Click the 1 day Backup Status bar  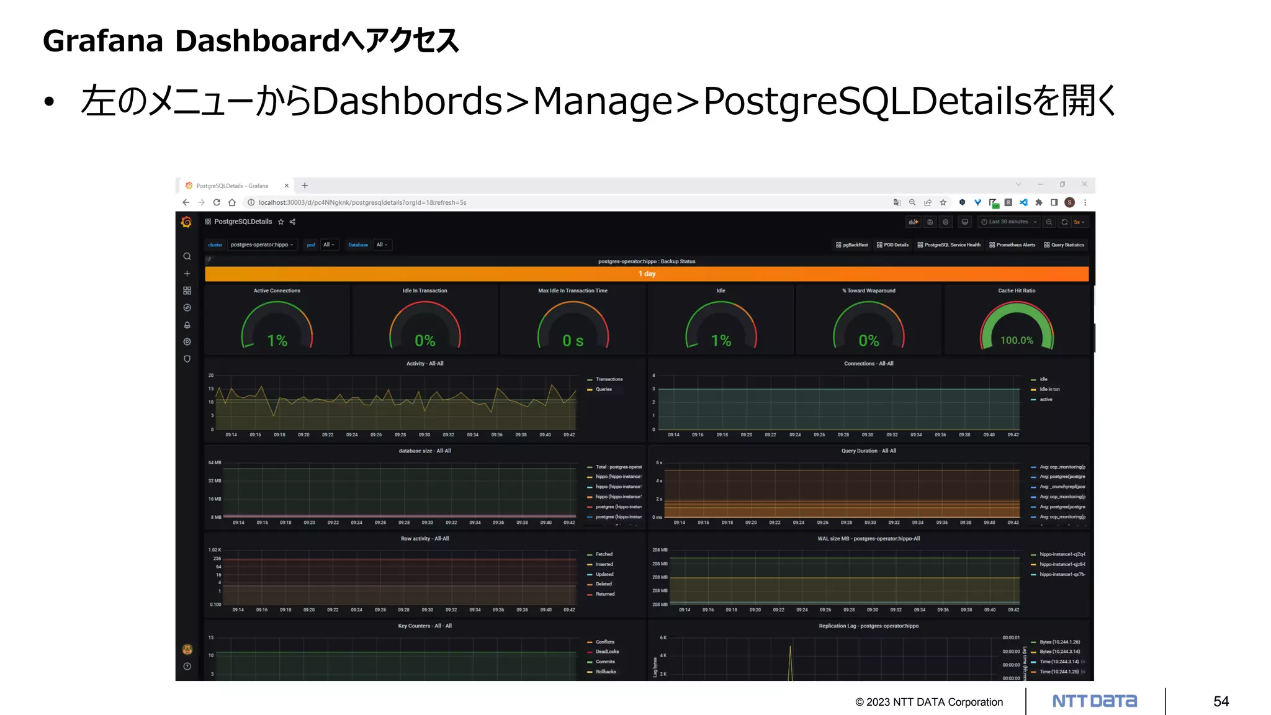tap(647, 274)
